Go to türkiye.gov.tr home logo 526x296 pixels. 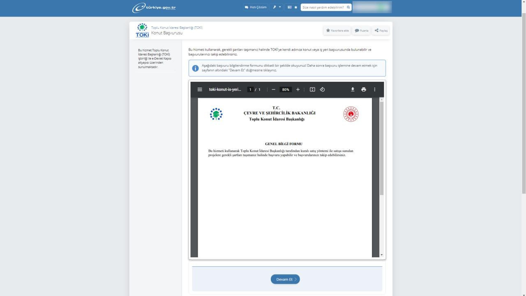click(154, 7)
